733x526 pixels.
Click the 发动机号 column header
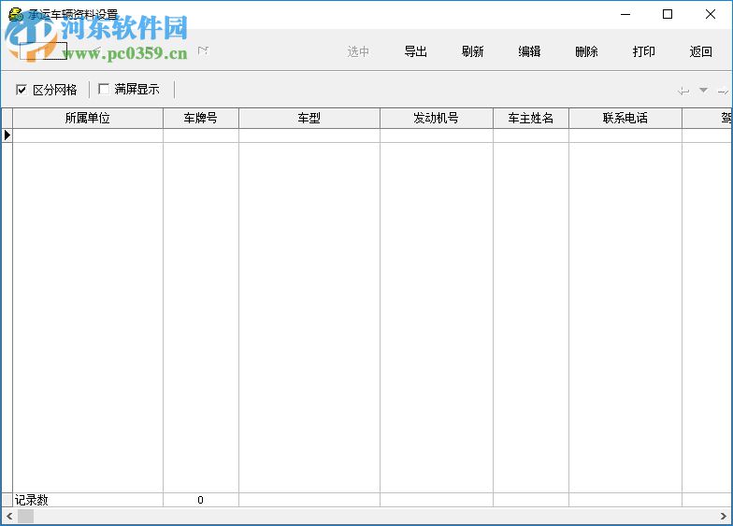click(x=437, y=118)
